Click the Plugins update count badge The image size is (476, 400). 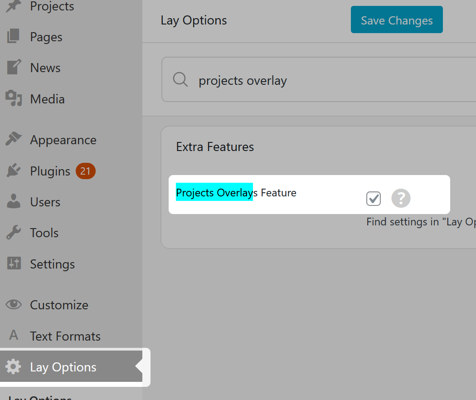85,171
